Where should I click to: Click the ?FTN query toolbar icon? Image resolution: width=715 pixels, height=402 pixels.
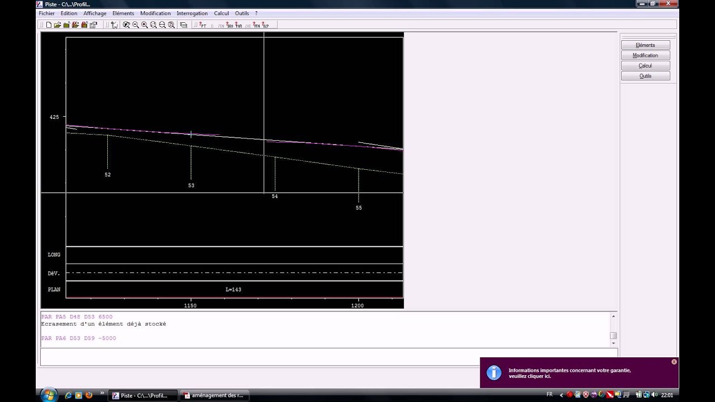pos(256,25)
